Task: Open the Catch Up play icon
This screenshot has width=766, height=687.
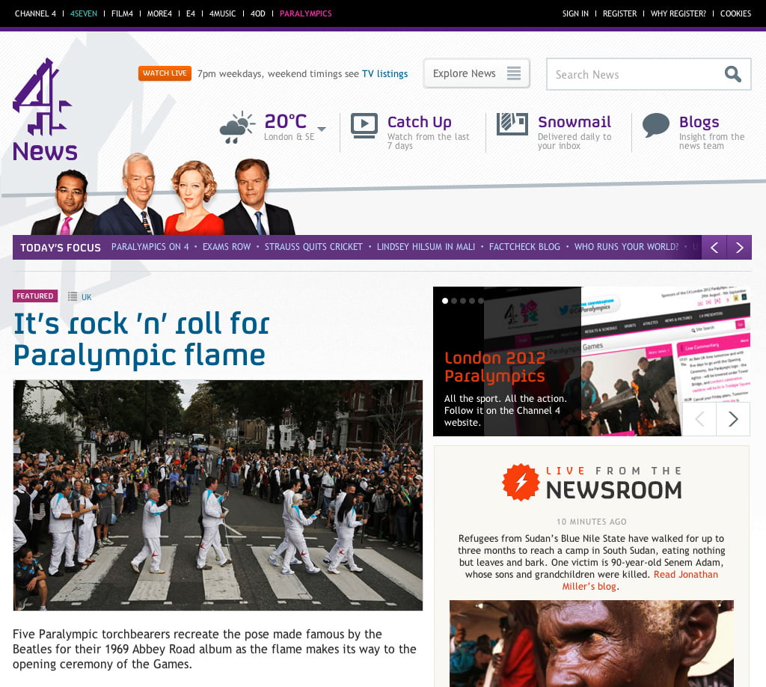Action: tap(364, 126)
